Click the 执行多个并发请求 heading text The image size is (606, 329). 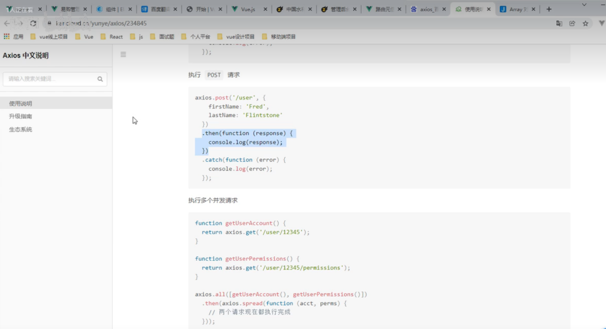coord(213,200)
